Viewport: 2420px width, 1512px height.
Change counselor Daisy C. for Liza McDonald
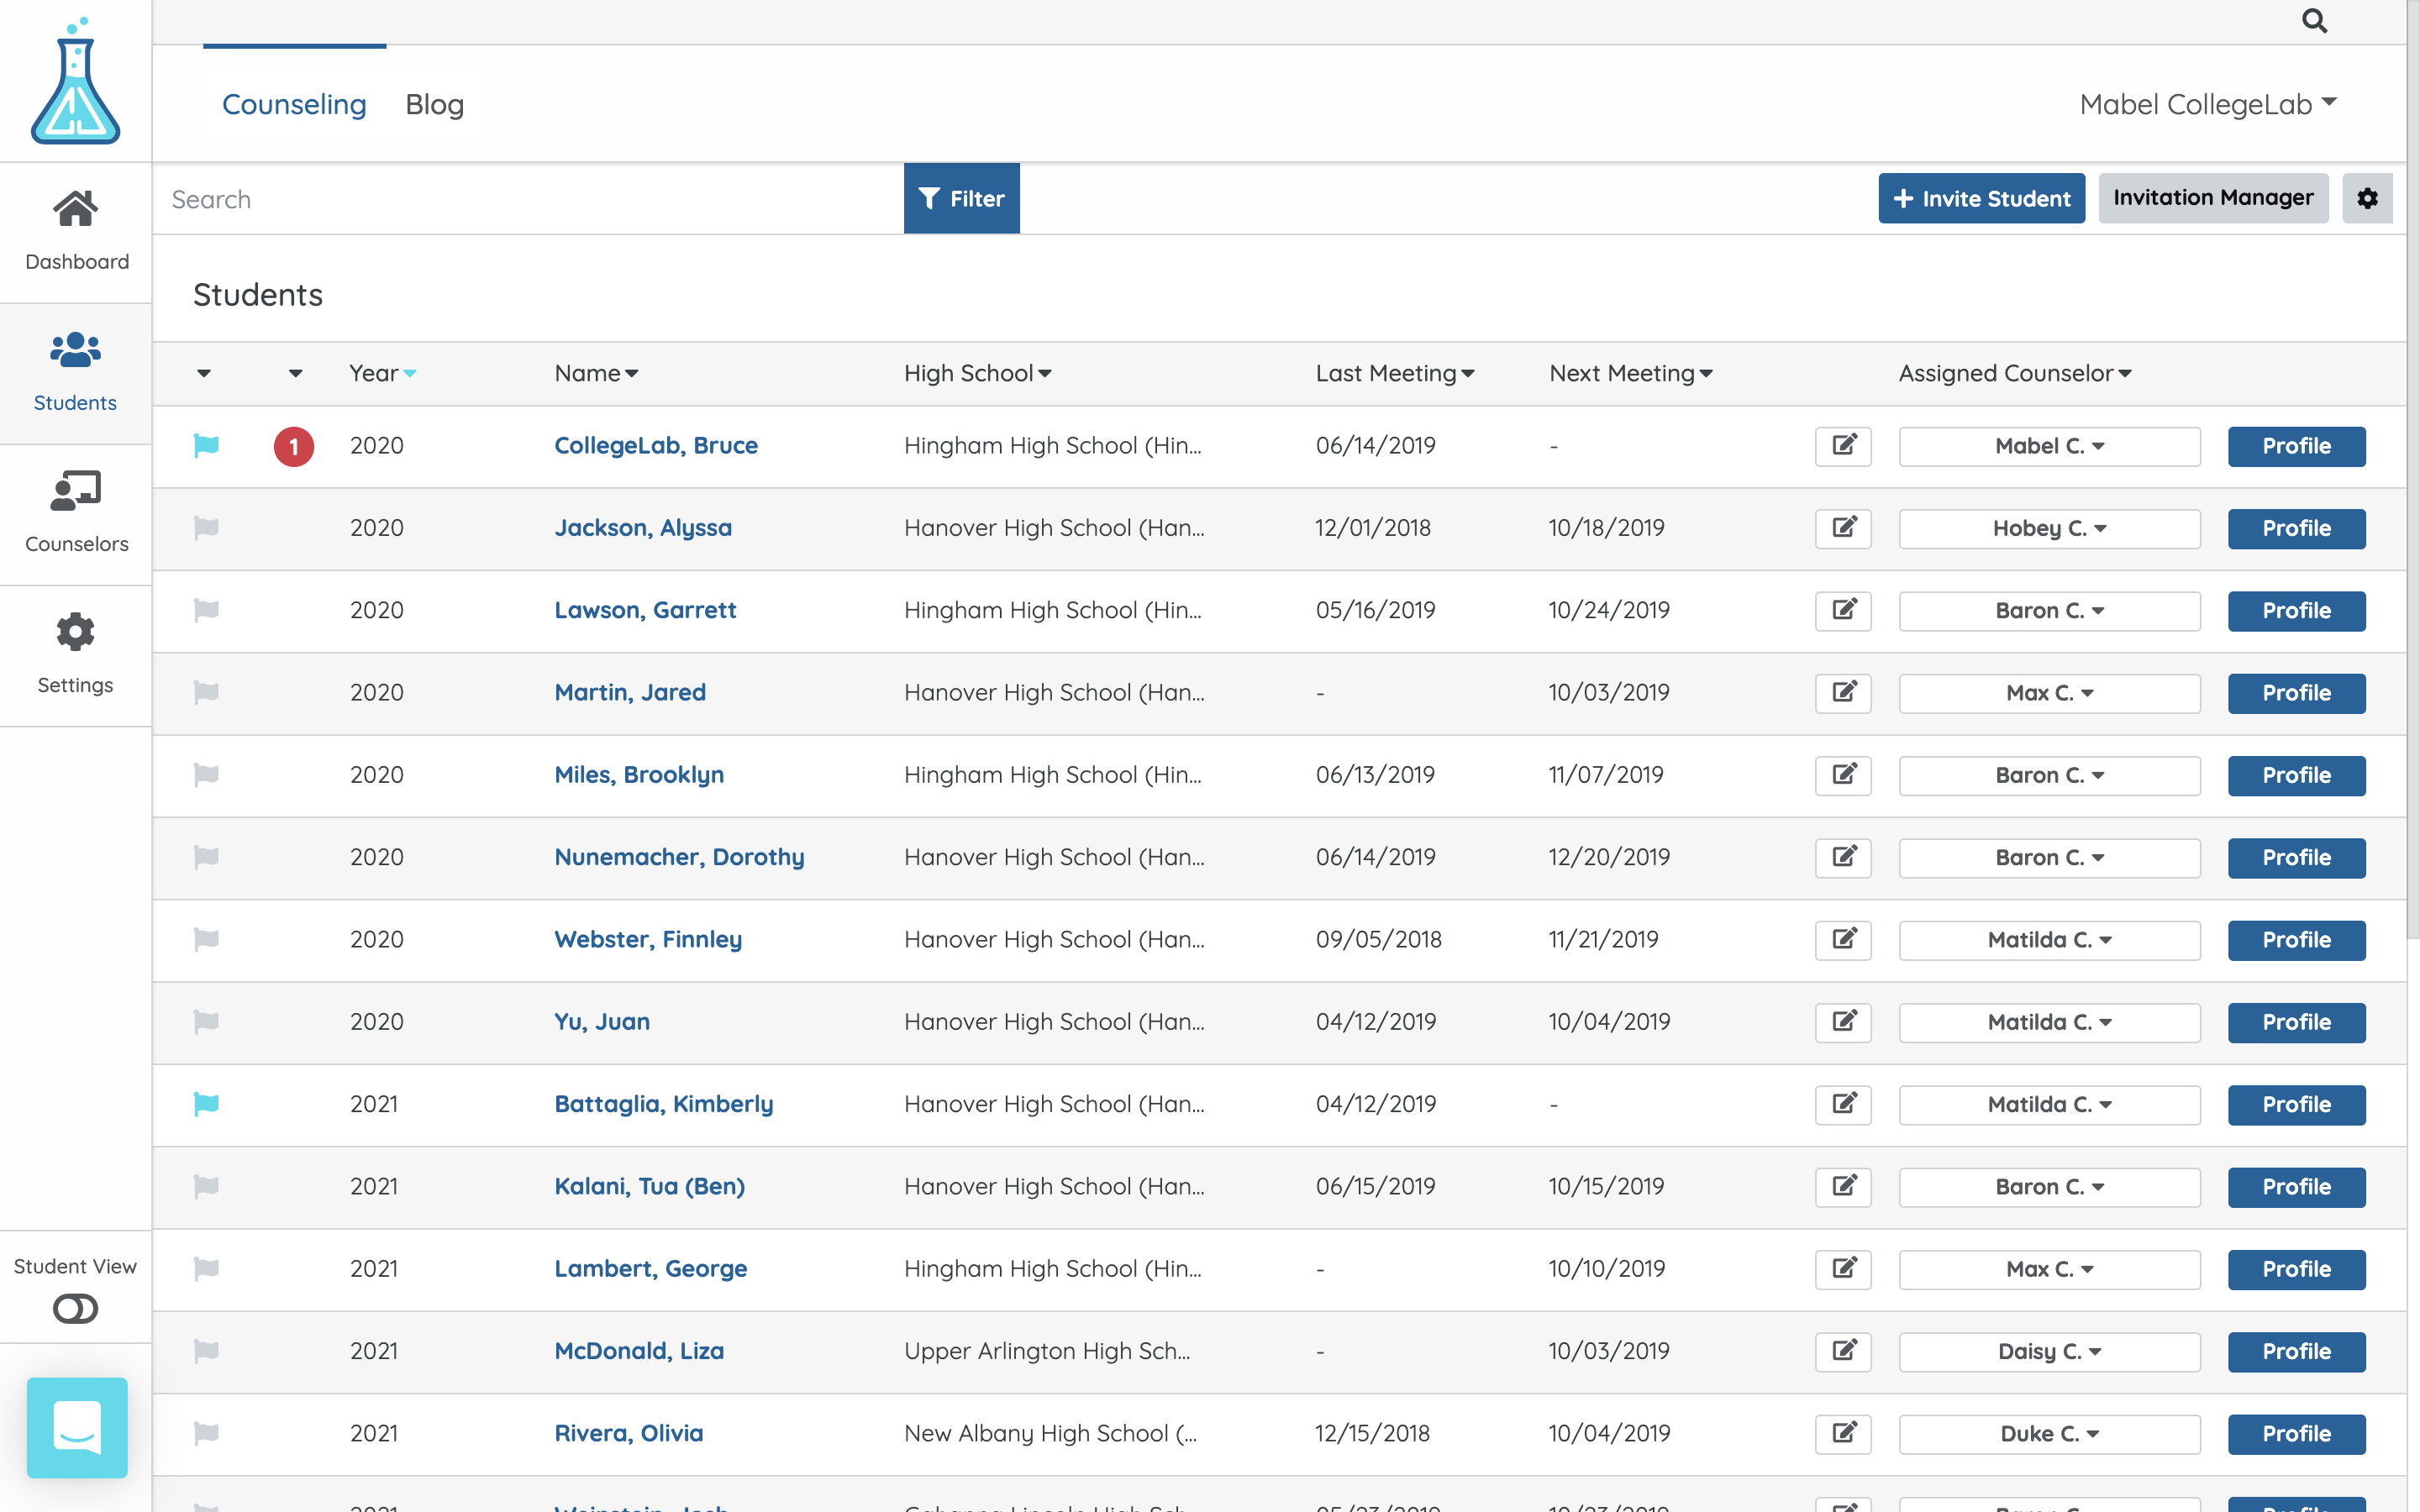tap(2049, 1351)
